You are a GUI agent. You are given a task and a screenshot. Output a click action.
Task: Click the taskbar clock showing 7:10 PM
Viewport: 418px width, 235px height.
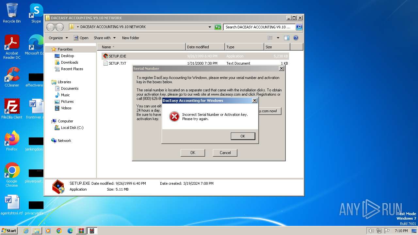401,231
